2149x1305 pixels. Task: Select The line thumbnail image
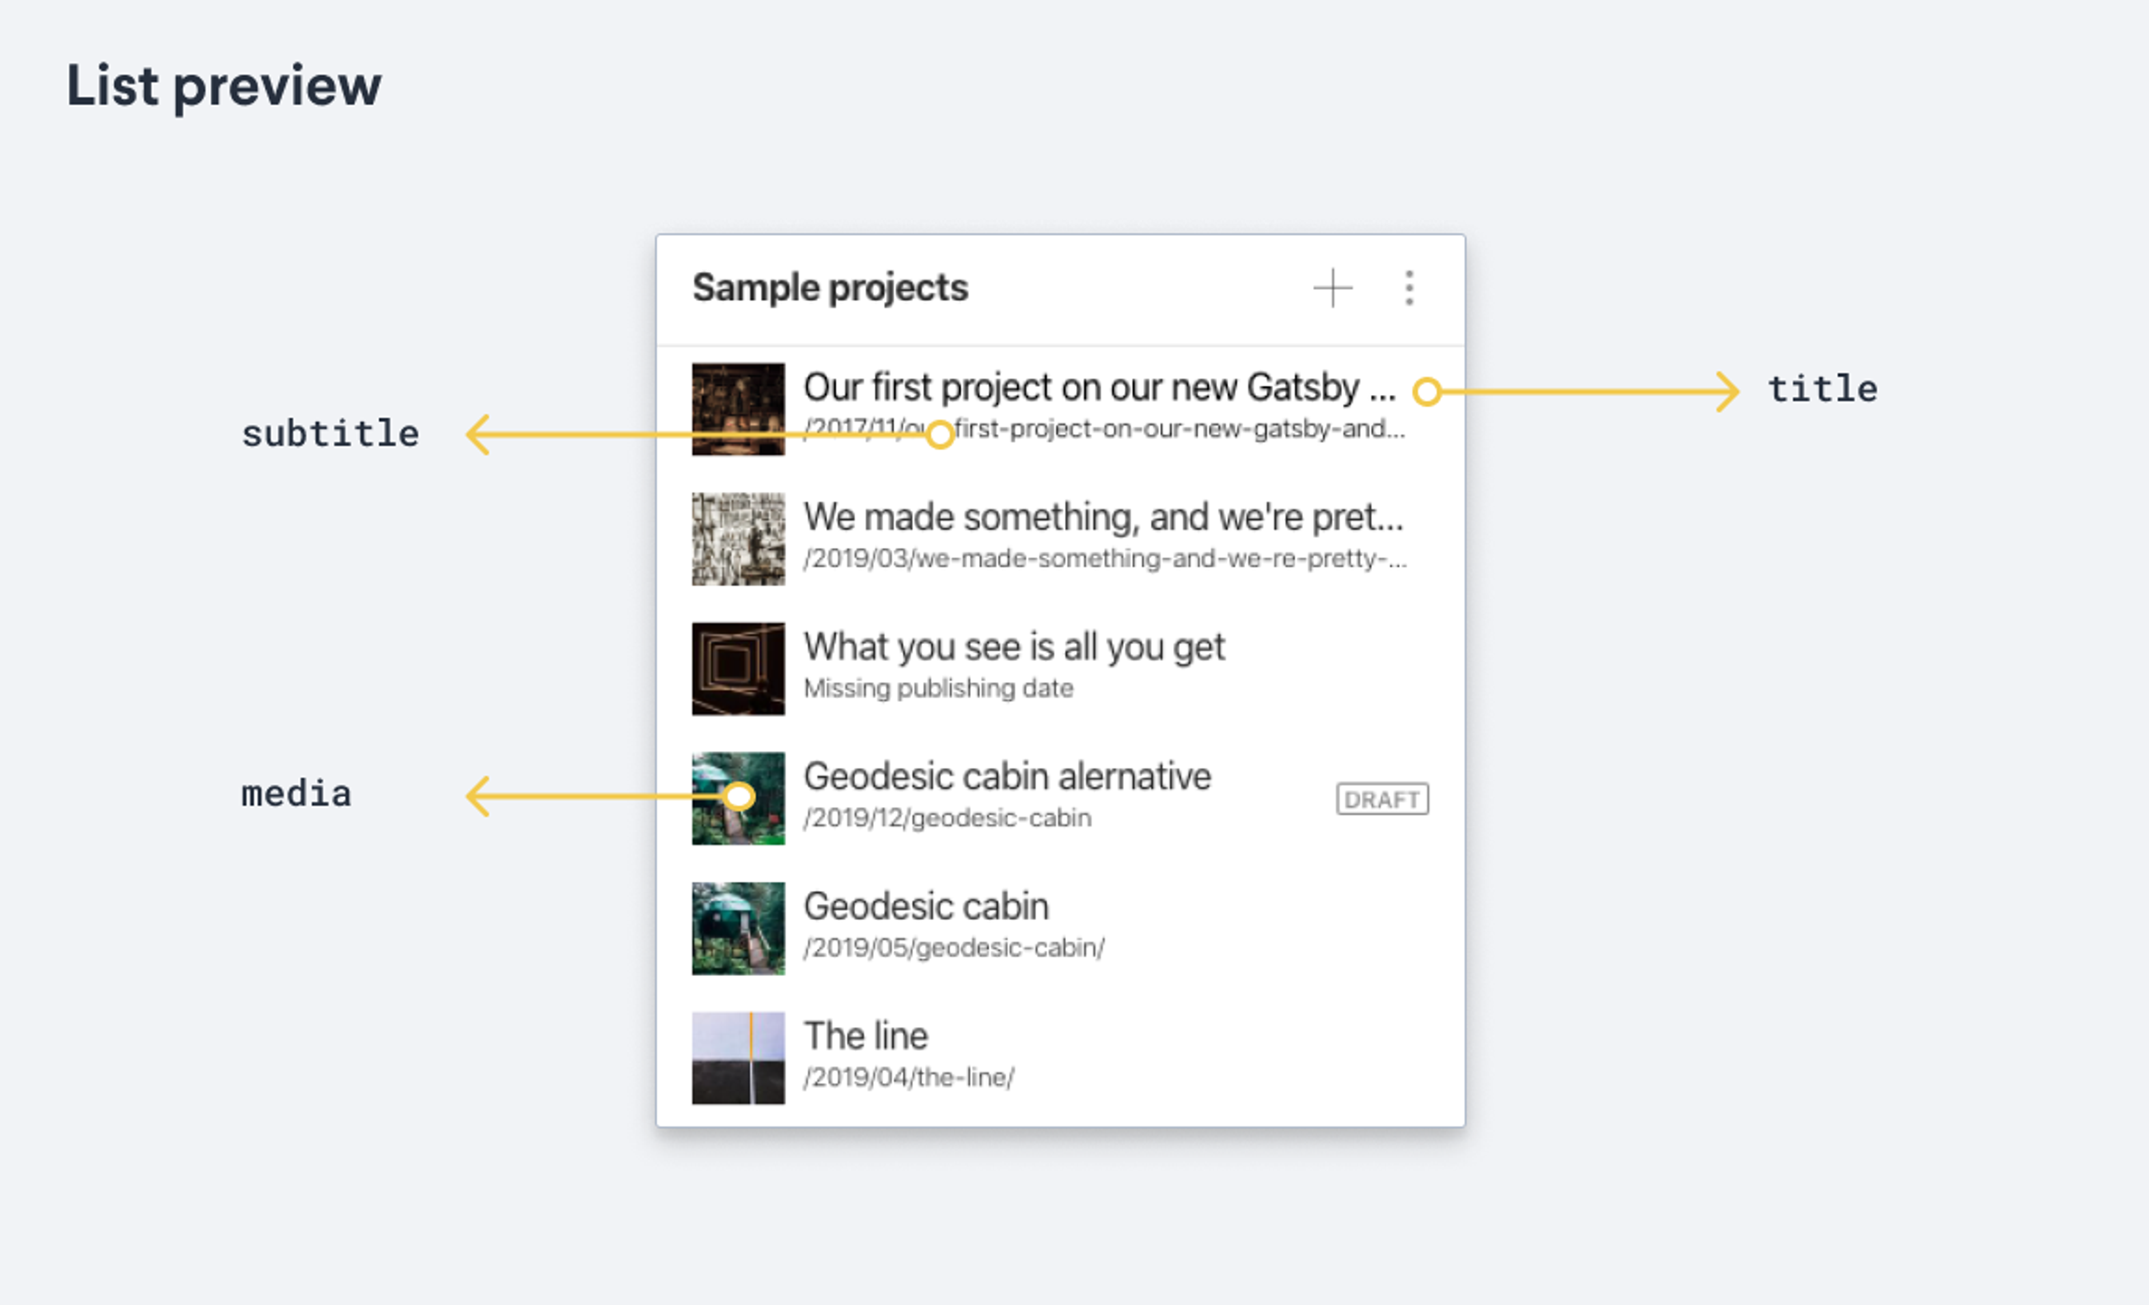(x=738, y=1058)
